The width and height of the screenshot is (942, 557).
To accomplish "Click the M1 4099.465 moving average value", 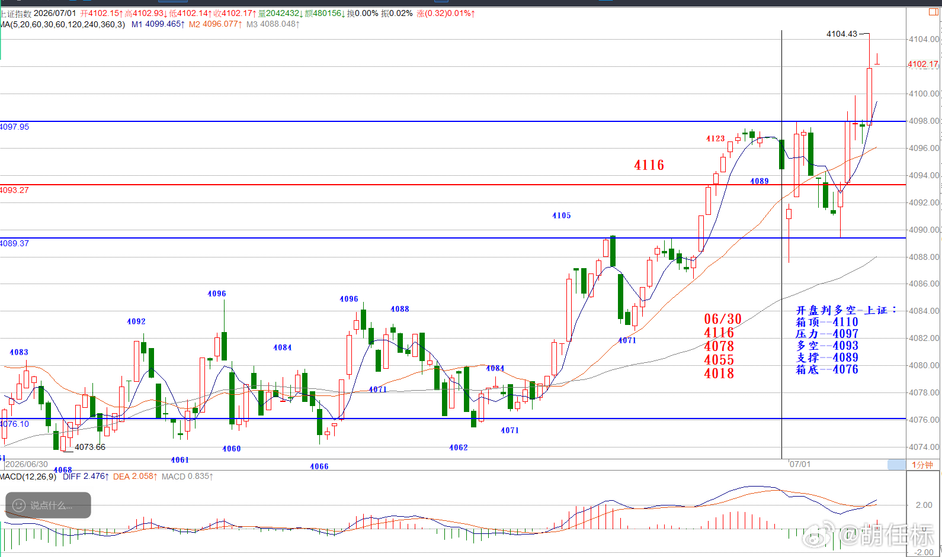I will coord(158,24).
